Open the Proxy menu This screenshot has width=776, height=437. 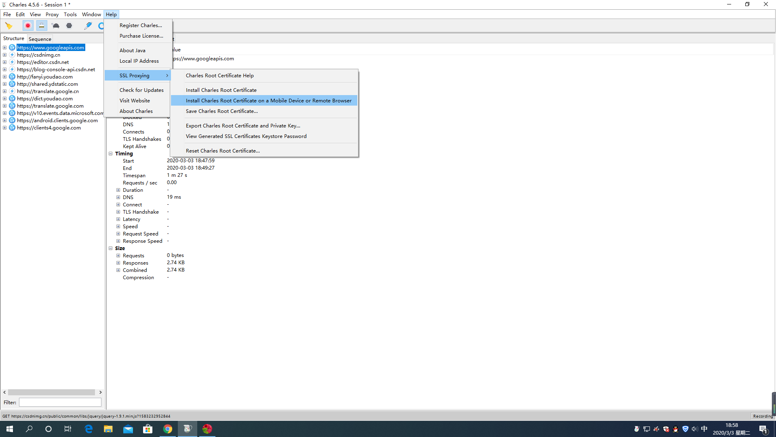(52, 15)
